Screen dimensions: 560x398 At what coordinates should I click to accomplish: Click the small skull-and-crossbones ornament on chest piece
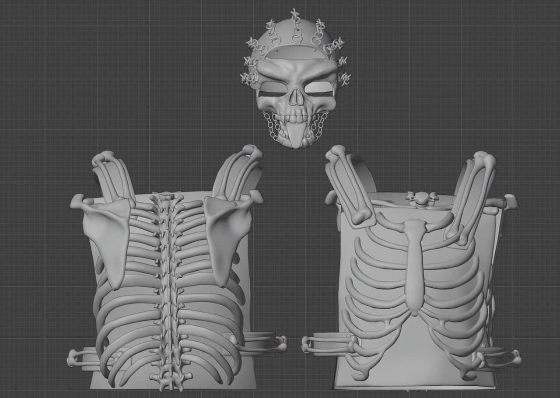421,199
